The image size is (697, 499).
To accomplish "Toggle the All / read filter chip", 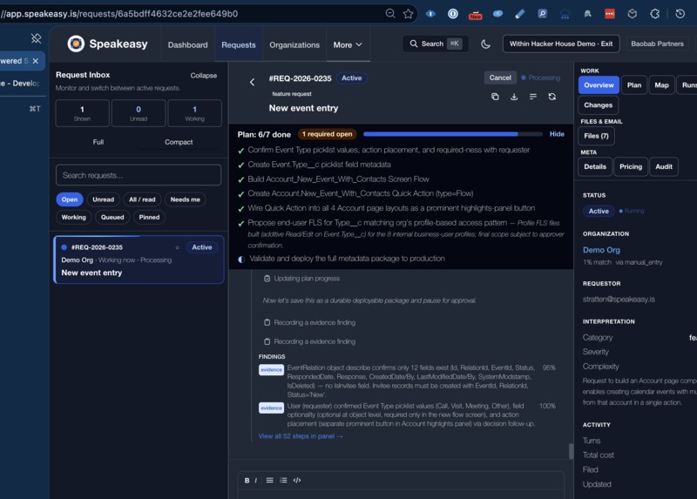I will pos(142,199).
